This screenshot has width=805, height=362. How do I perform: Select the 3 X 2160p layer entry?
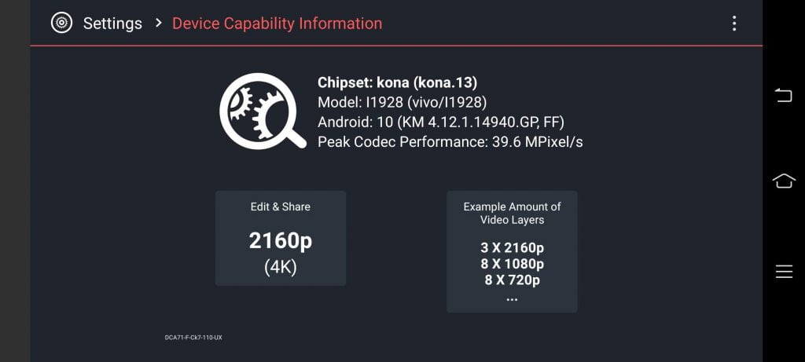click(512, 248)
